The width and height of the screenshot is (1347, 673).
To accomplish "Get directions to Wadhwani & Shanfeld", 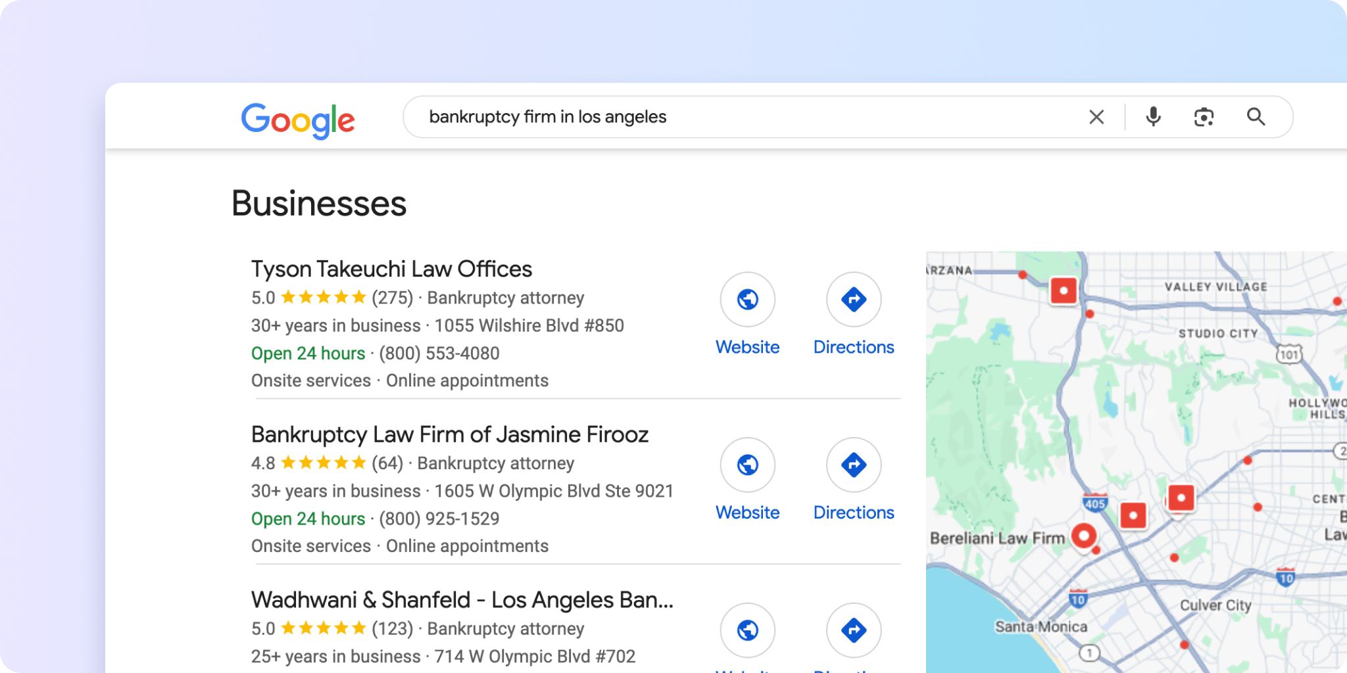I will [853, 630].
